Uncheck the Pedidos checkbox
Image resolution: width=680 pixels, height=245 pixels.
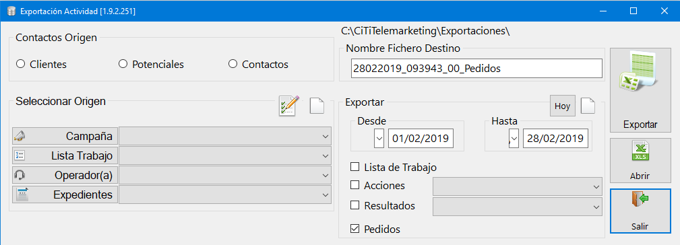point(354,229)
